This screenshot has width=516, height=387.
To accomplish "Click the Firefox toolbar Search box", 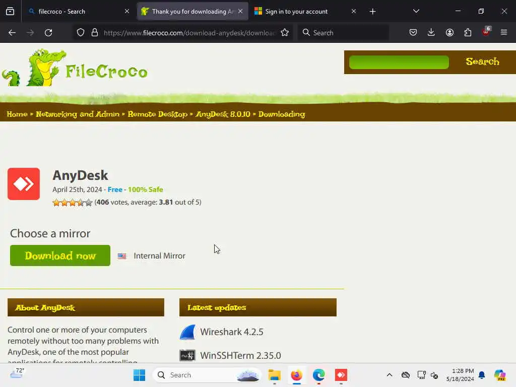I will pos(344,33).
